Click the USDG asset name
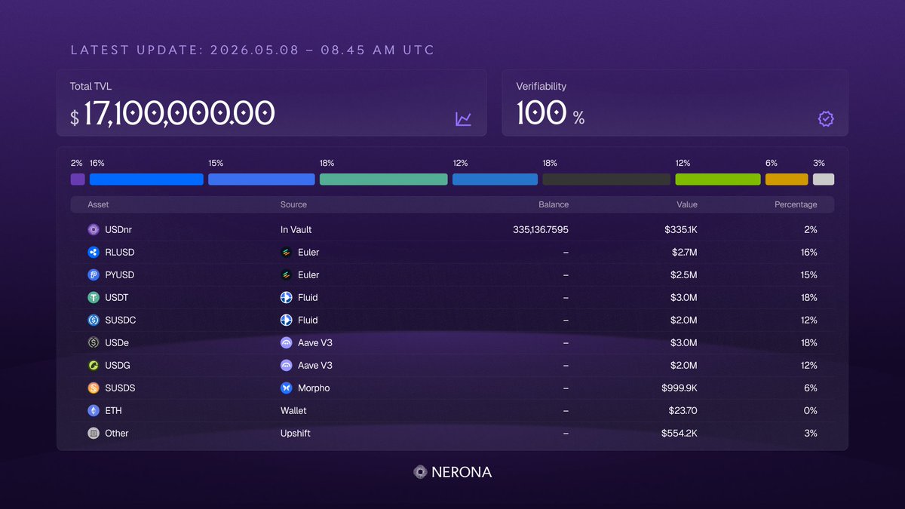This screenshot has width=905, height=509. tap(118, 365)
